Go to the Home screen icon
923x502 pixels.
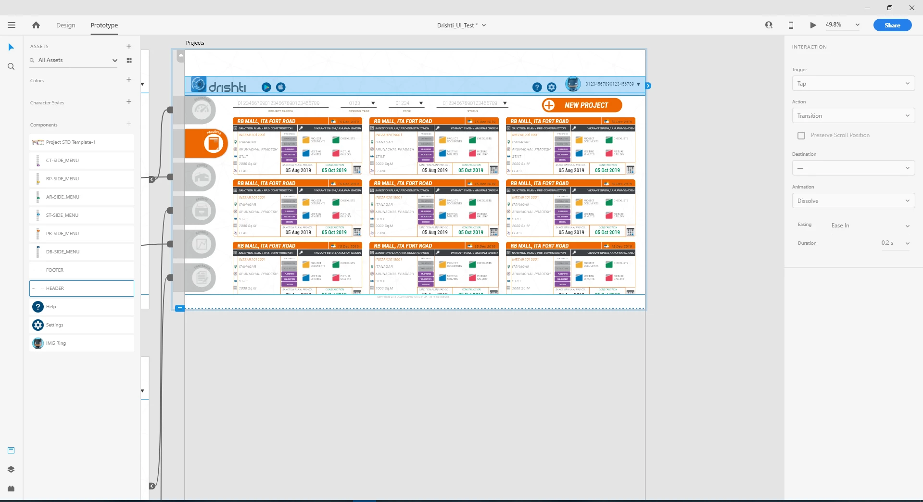click(36, 25)
